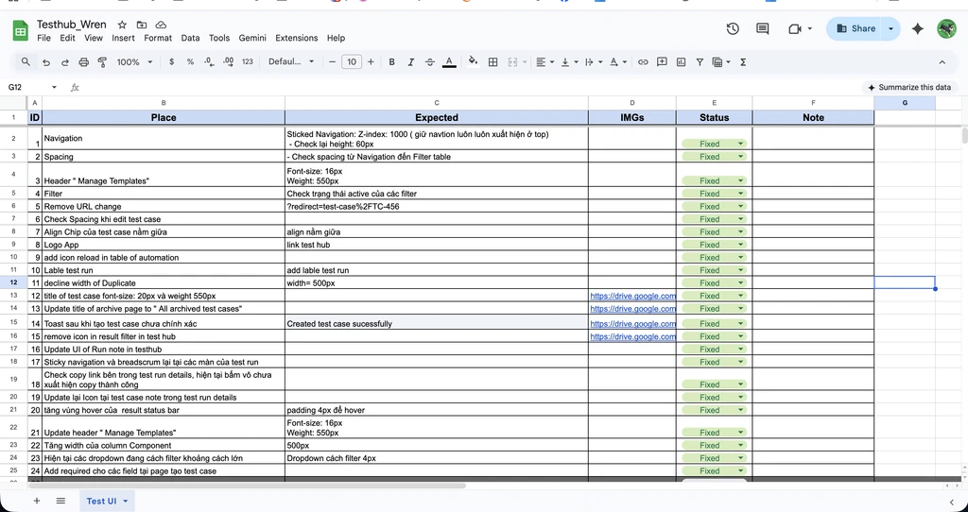Open the Extensions menu

[x=296, y=38]
